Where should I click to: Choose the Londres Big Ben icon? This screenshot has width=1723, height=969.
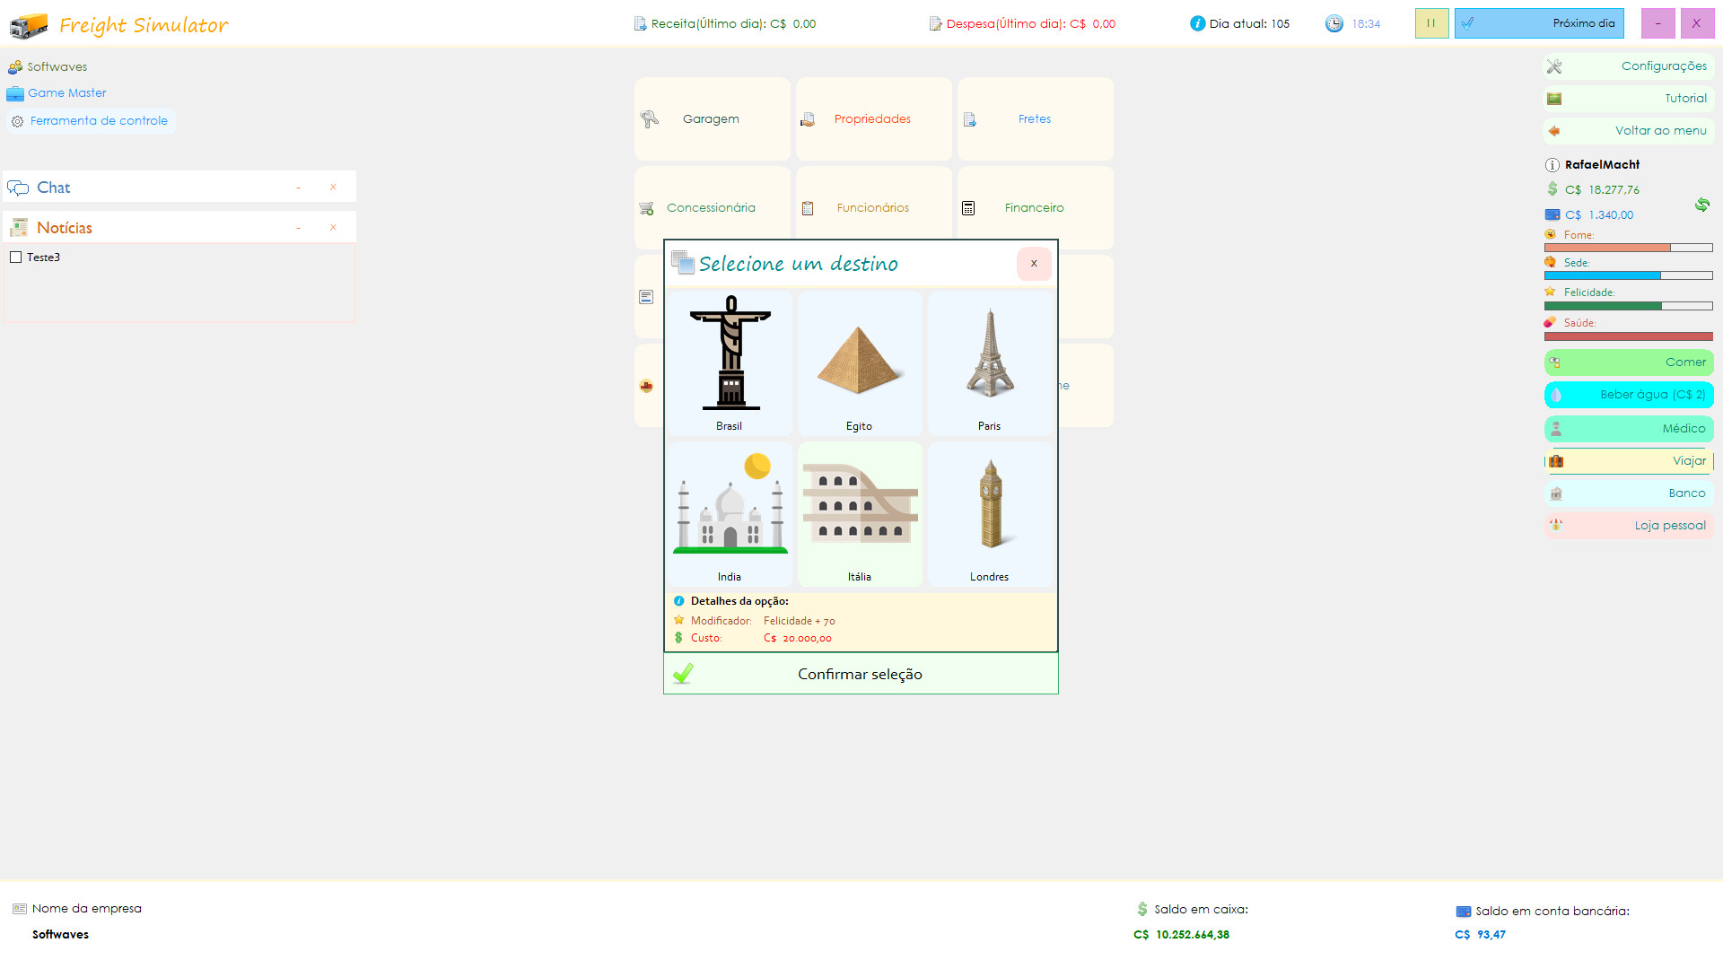pos(990,504)
